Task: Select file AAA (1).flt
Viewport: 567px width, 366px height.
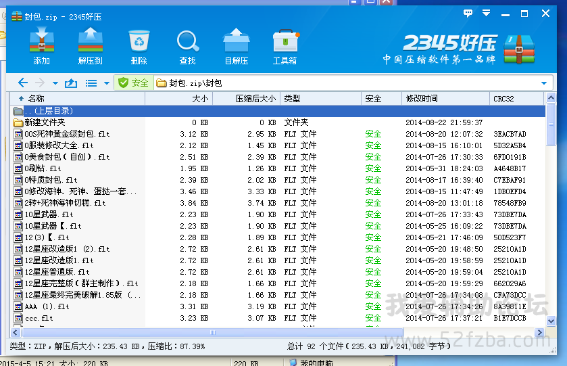Action: 278,306
